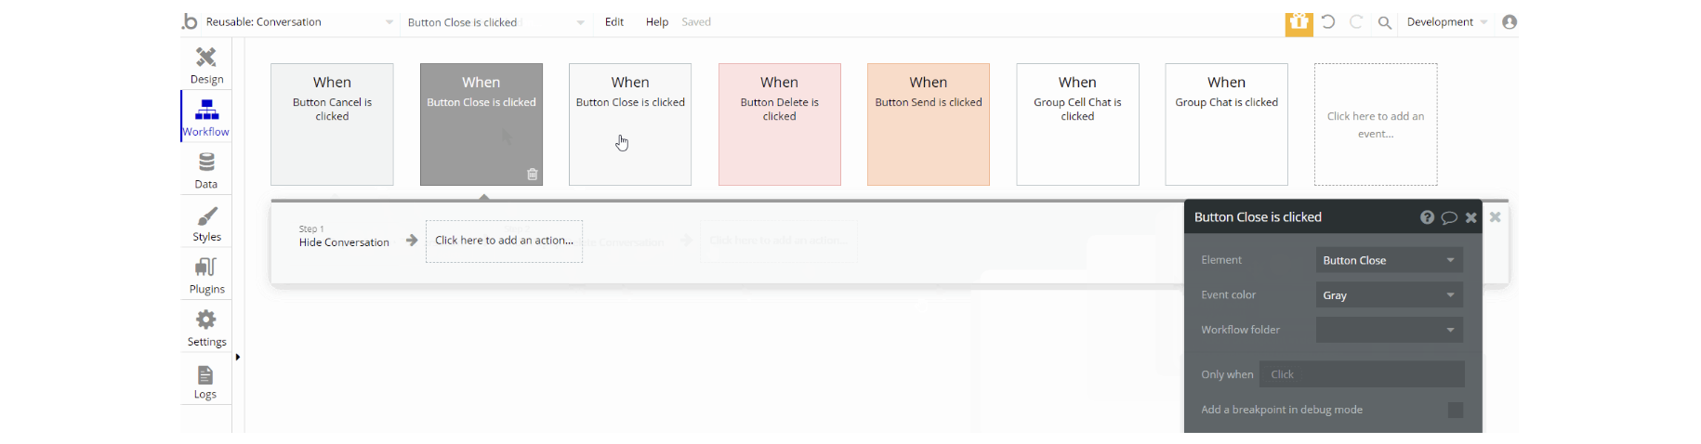This screenshot has width=1701, height=444.
Task: Open the Styles tab in sidebar
Action: pos(206,223)
